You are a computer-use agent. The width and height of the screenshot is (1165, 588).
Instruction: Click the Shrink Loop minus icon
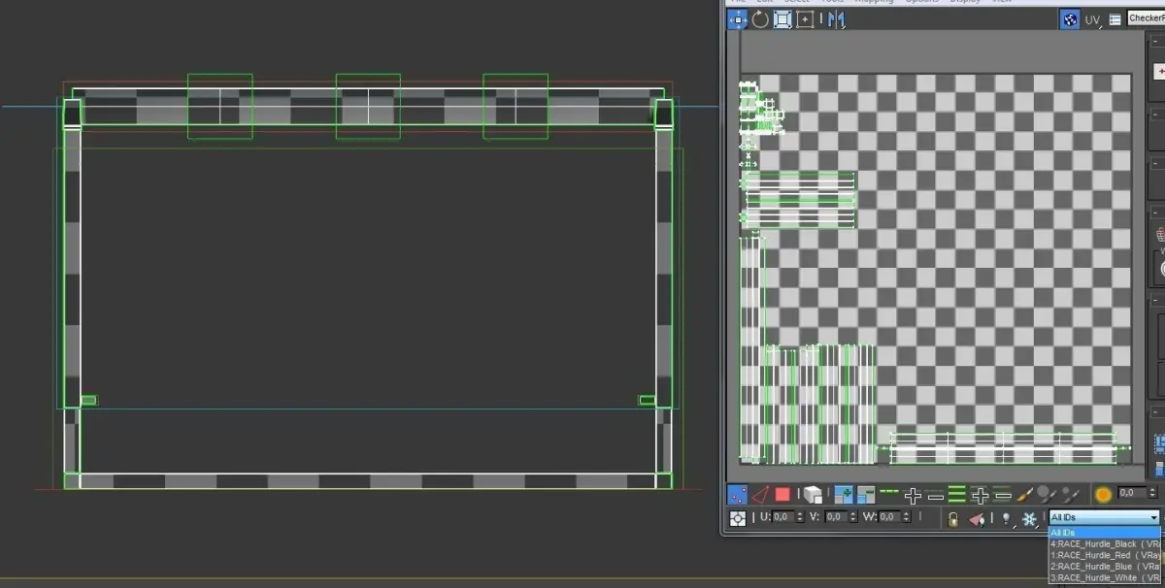click(936, 497)
